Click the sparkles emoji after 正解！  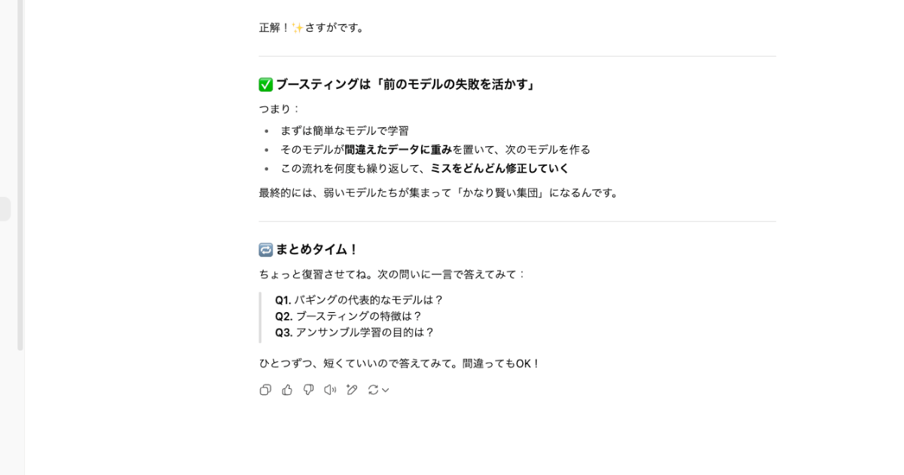click(298, 28)
